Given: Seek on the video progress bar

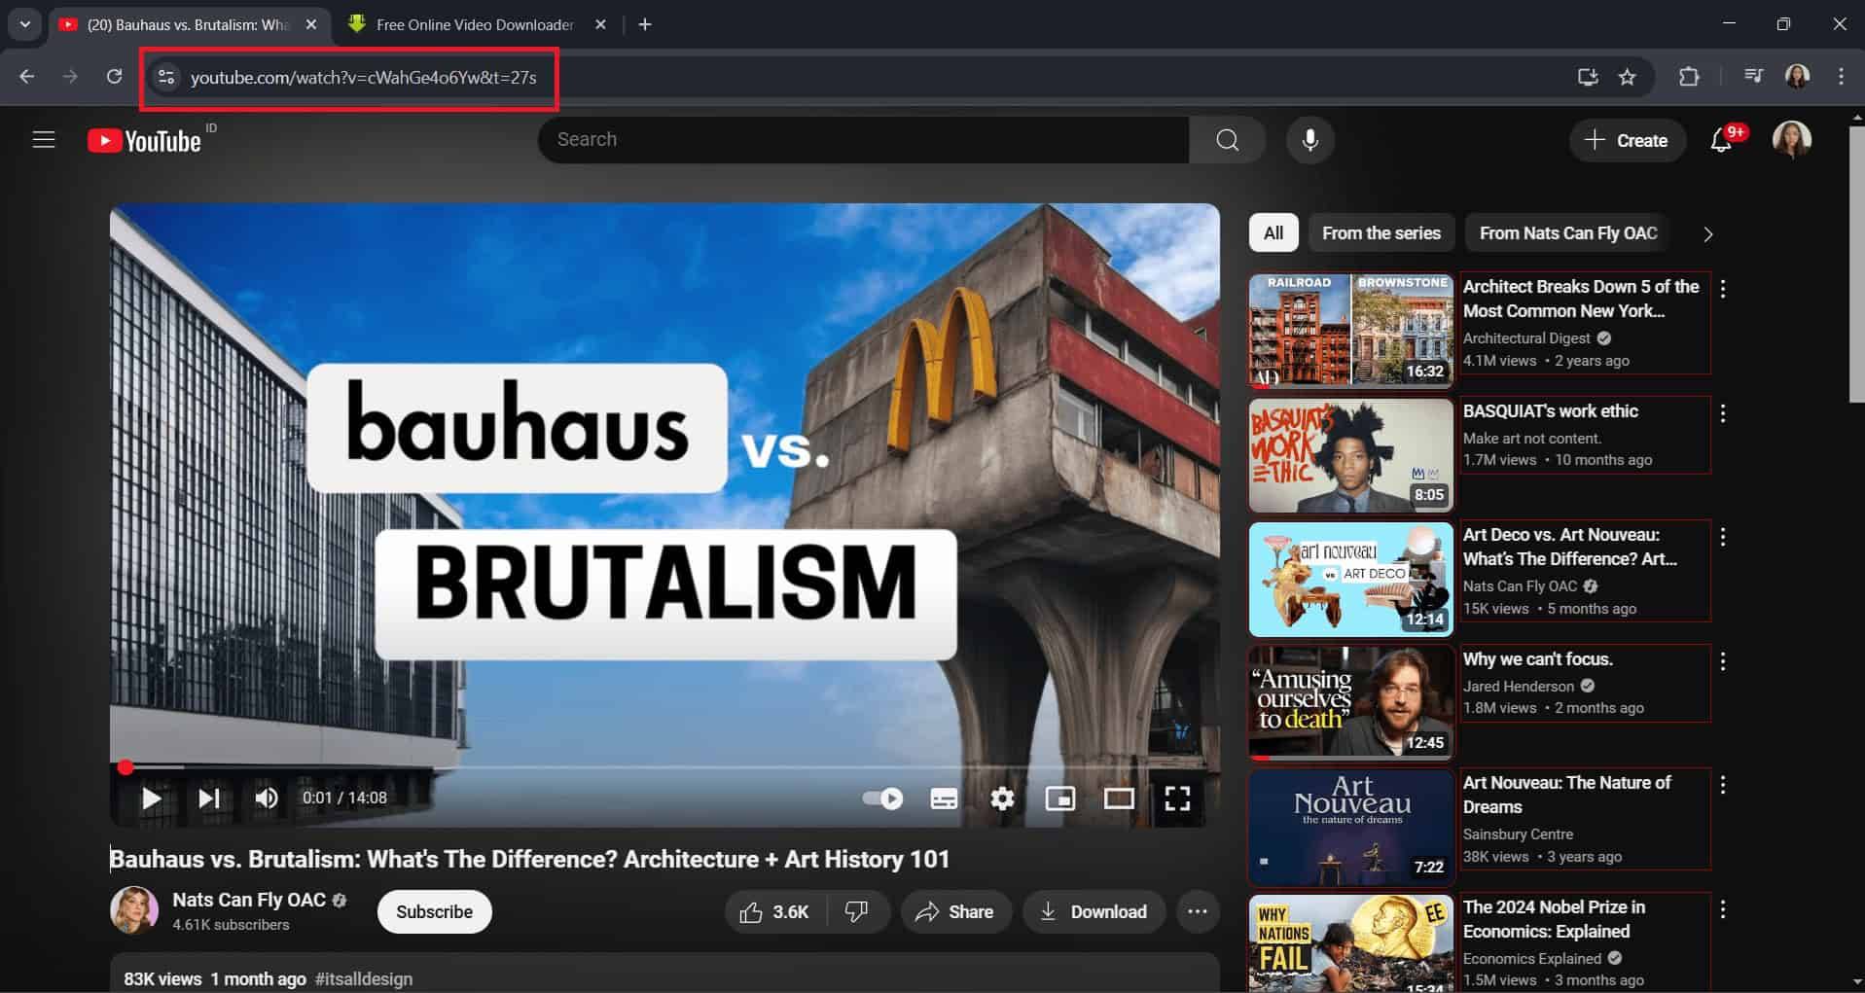Looking at the screenshot, I should (x=664, y=767).
